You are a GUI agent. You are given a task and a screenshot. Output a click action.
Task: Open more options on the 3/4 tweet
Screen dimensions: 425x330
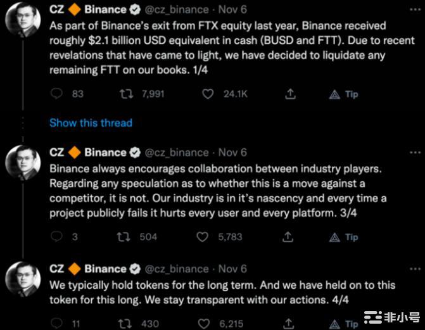tap(415, 153)
